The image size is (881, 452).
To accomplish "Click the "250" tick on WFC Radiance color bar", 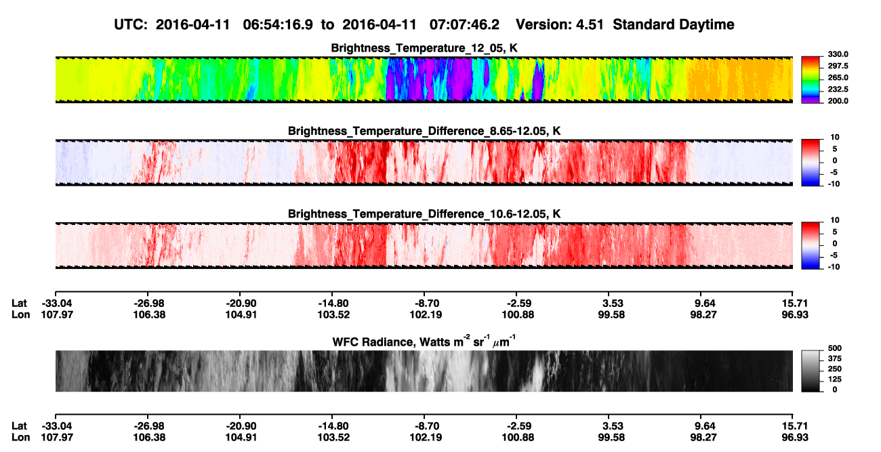I will click(834, 370).
